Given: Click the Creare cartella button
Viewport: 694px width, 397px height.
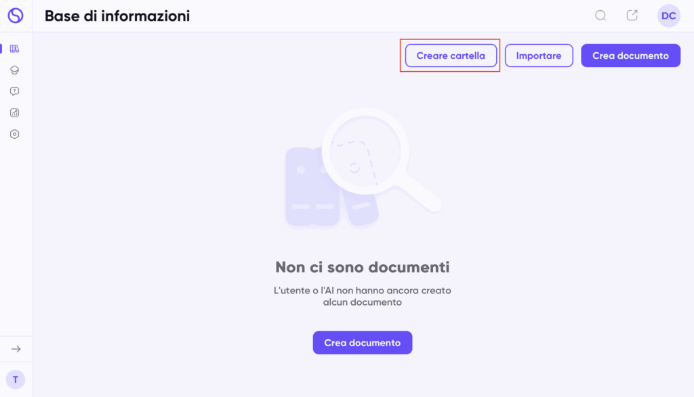Looking at the screenshot, I should pyautogui.click(x=451, y=56).
